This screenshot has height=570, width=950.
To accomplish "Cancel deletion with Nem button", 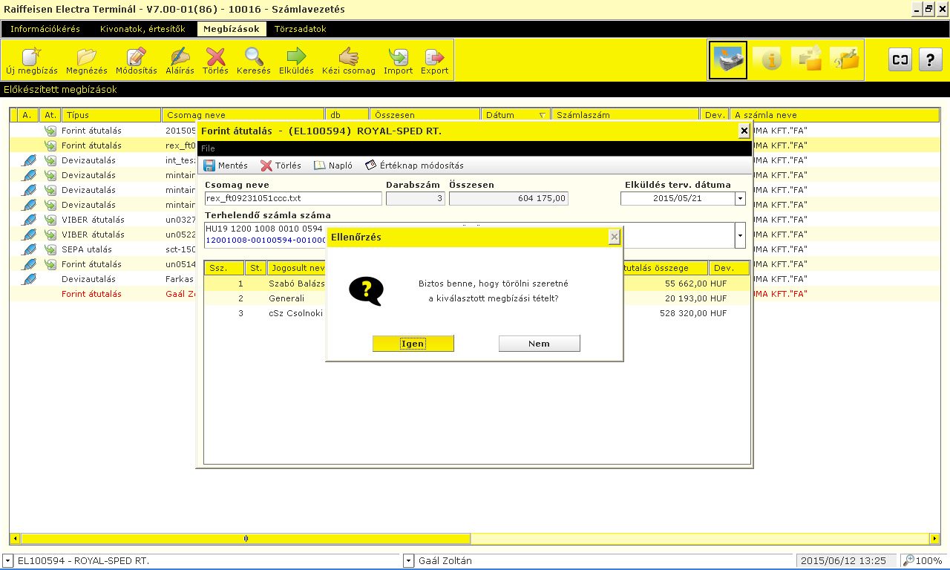I will [539, 344].
